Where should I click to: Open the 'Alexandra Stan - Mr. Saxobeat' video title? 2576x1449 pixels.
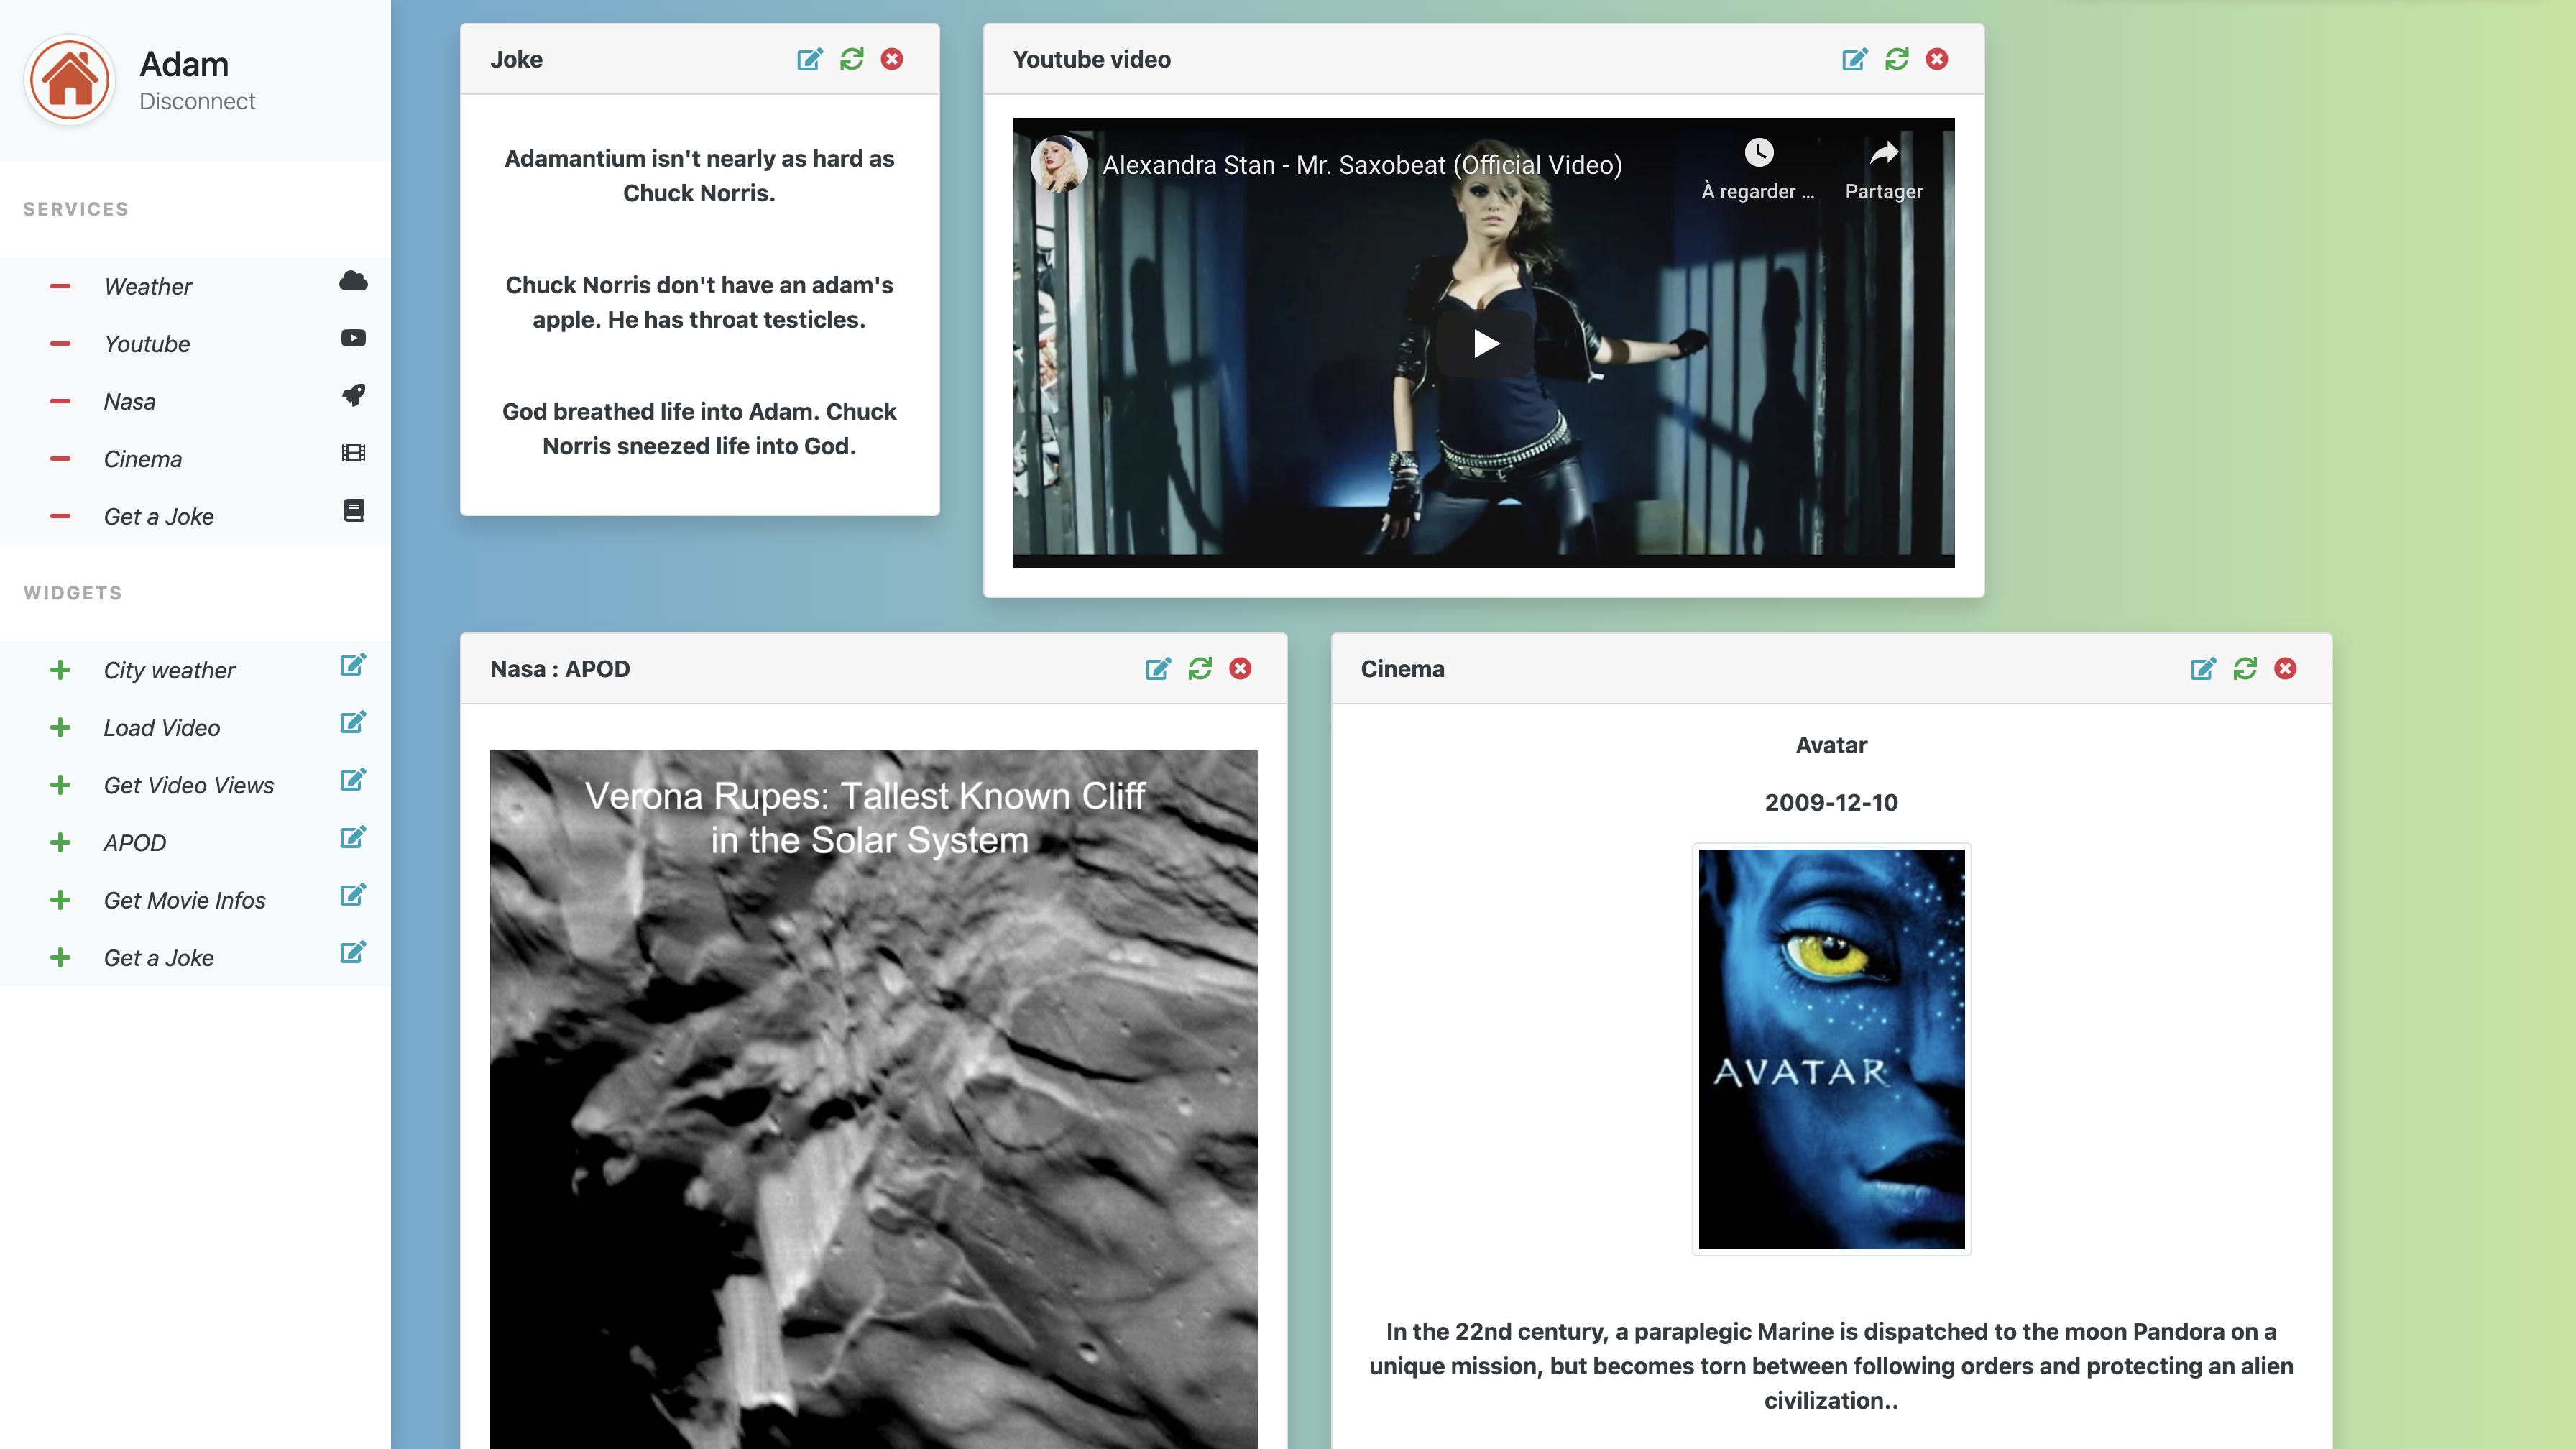coord(1362,165)
